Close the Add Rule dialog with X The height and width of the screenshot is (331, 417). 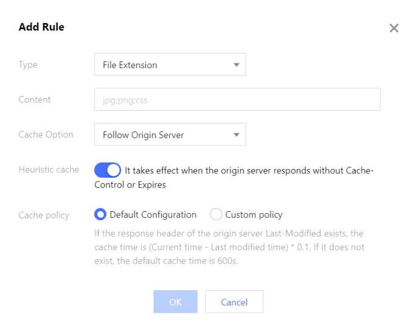point(394,28)
